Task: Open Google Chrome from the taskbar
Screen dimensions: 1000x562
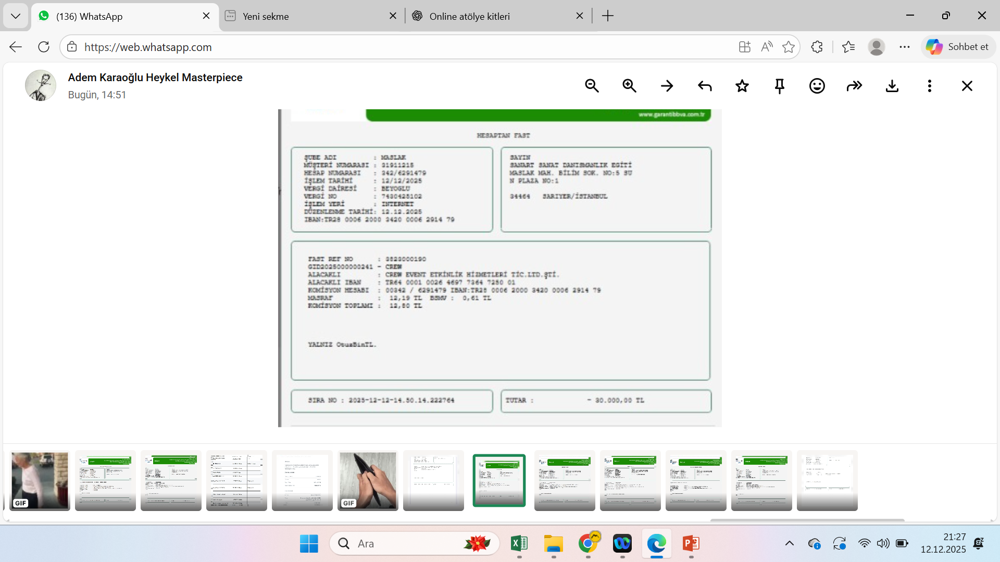Action: point(588,544)
